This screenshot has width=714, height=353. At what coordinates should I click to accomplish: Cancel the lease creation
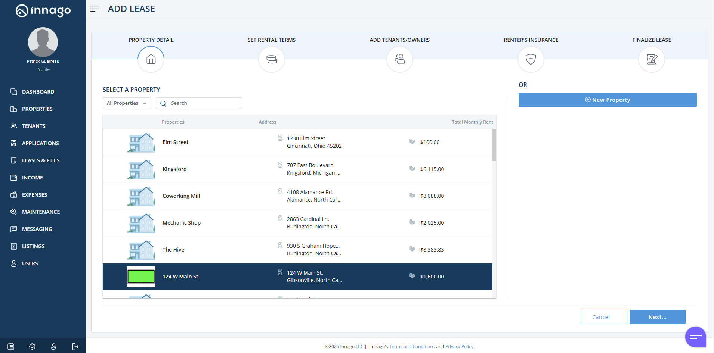(x=604, y=317)
